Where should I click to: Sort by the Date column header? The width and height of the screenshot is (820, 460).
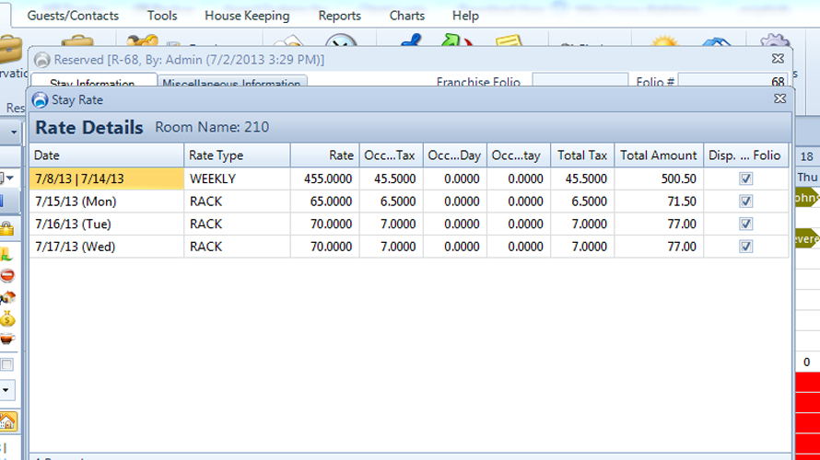(107, 155)
